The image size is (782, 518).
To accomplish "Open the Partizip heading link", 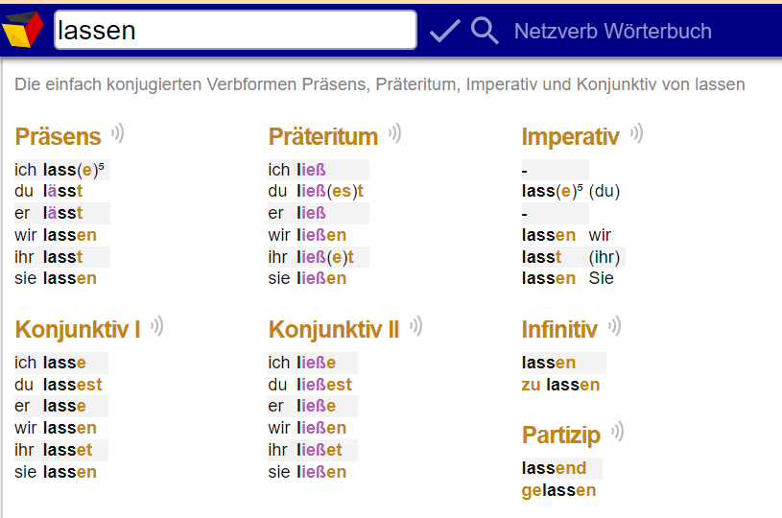I will pyautogui.click(x=561, y=436).
